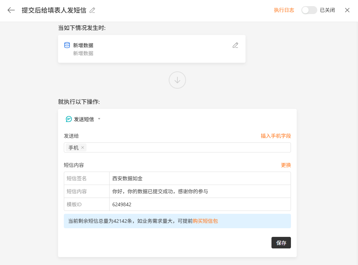Click the 发送短信 message bubble icon
The image size is (358, 265).
[68, 119]
